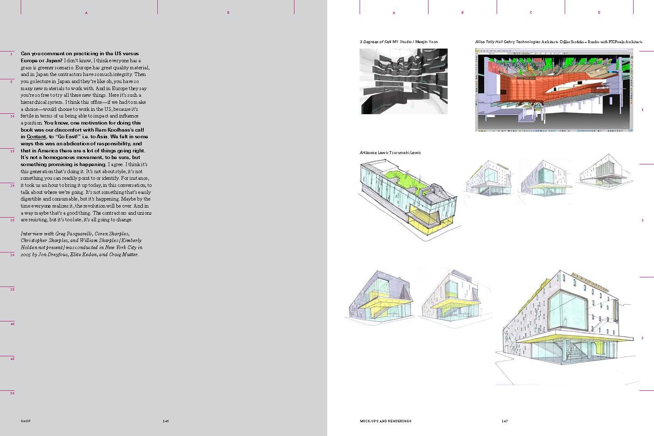Click the "3 Degrees of Felt" caption
This screenshot has width=654, height=436.
[x=375, y=42]
